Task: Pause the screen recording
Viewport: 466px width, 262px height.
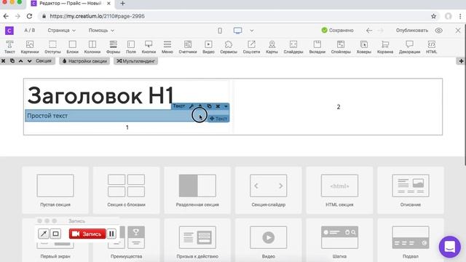Action: [111, 234]
